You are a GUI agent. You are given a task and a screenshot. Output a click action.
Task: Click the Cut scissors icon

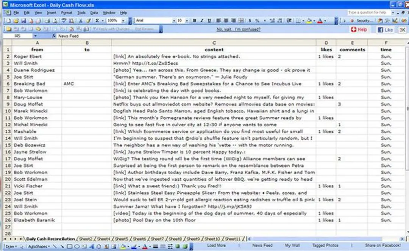81,20
